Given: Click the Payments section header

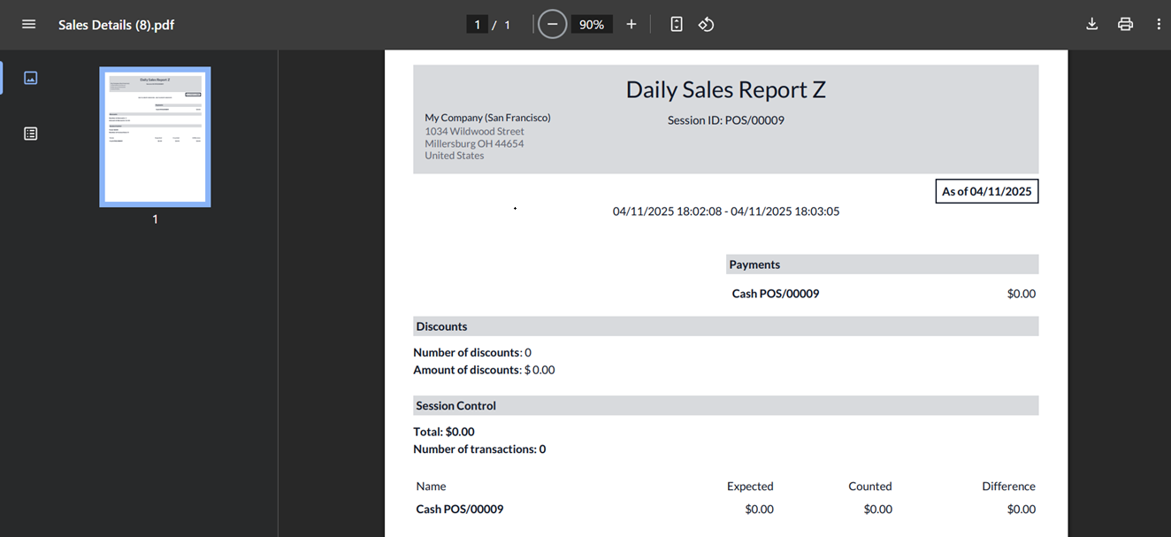Looking at the screenshot, I should tap(754, 265).
